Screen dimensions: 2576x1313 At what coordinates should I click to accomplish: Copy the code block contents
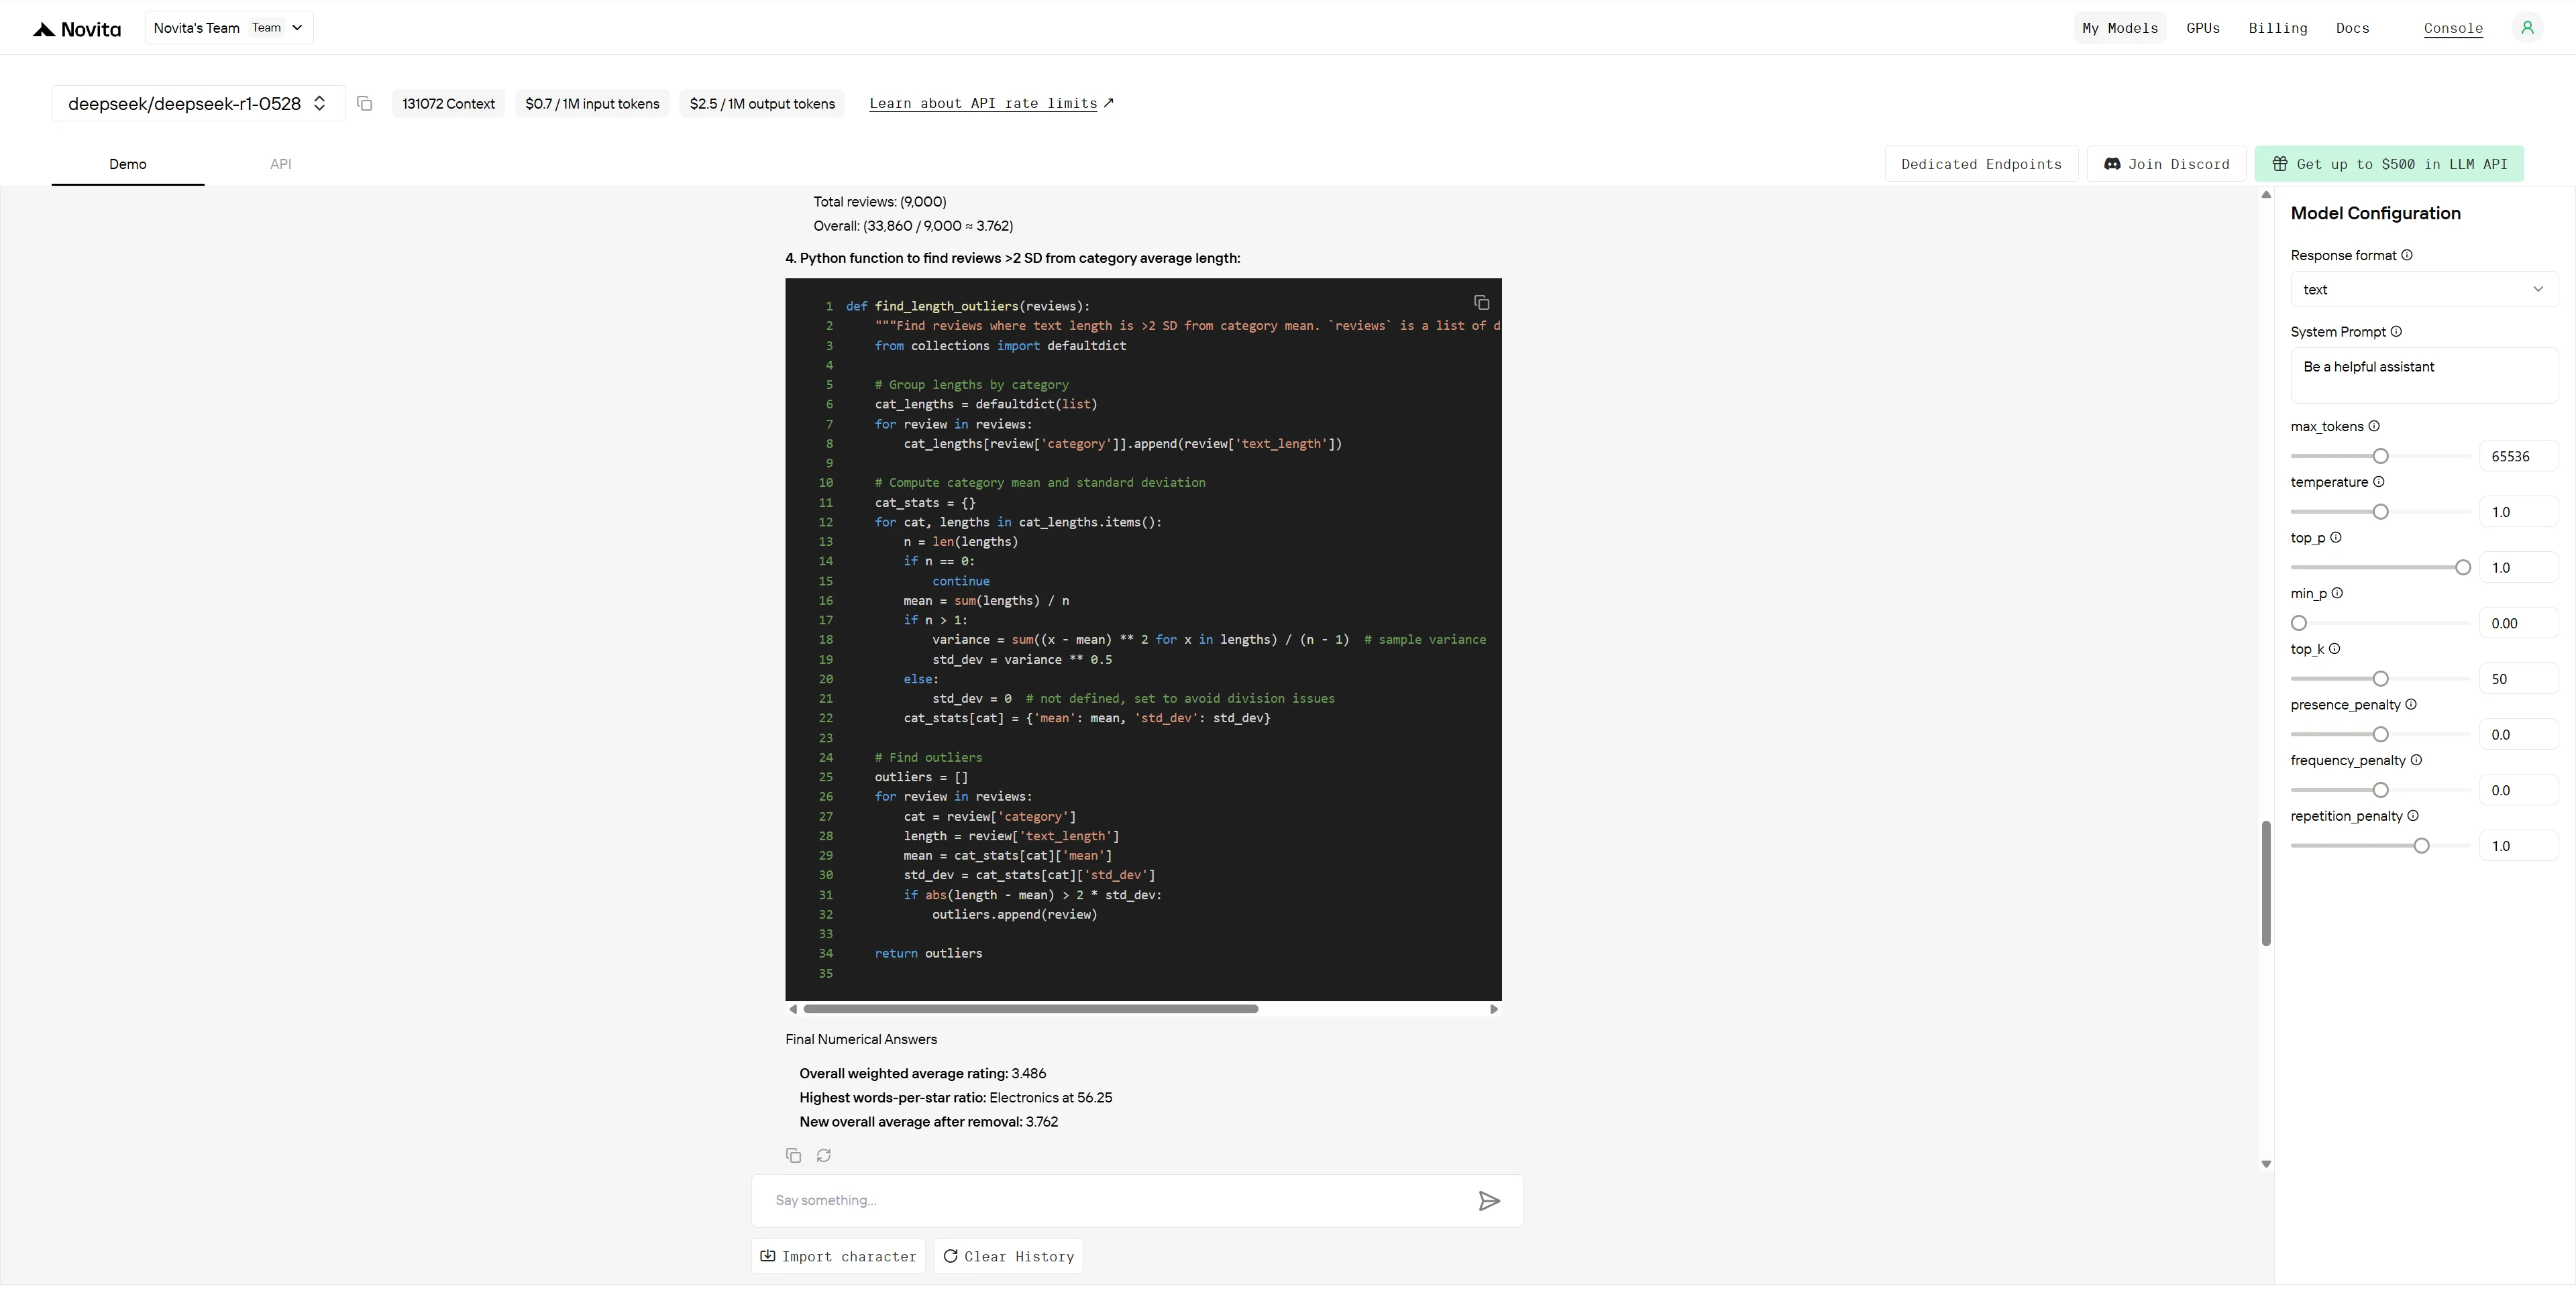[1481, 303]
